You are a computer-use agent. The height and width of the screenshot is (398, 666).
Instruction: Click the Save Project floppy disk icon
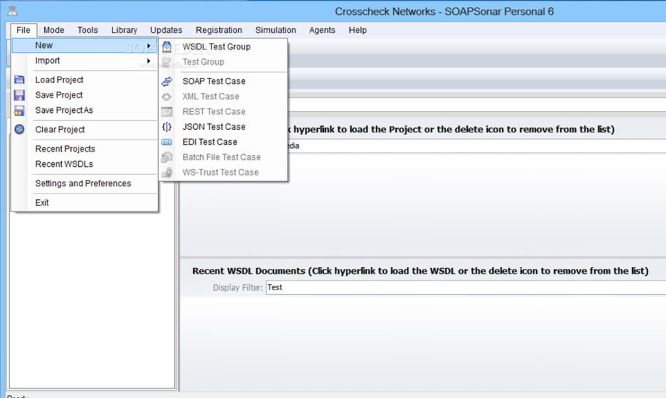[19, 95]
